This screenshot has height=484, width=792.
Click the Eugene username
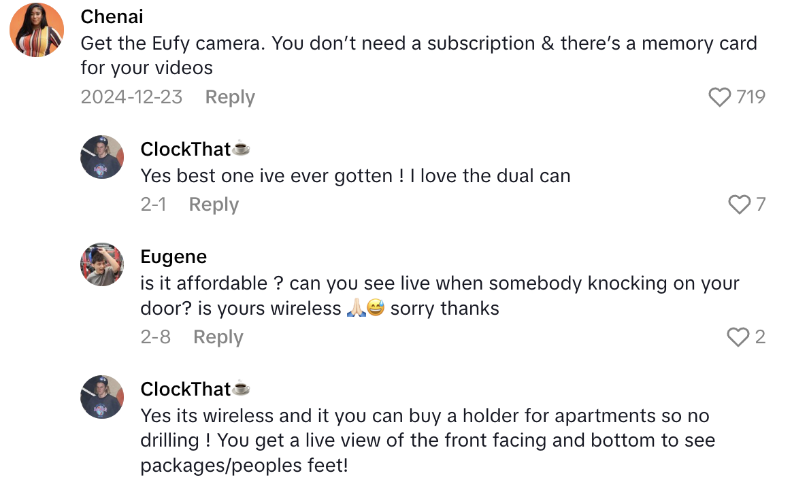pos(174,257)
